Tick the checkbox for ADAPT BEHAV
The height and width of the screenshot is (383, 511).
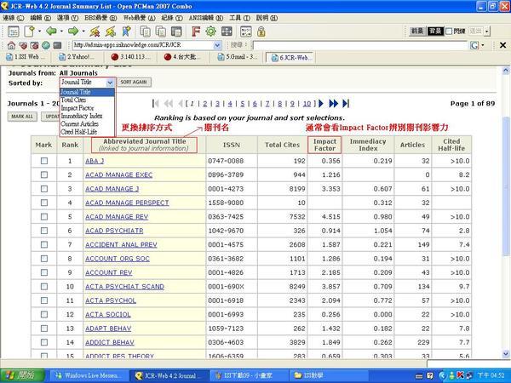44,329
